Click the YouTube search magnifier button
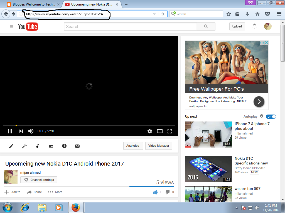Image resolution: width=285 pixels, height=213 pixels. (x=206, y=26)
